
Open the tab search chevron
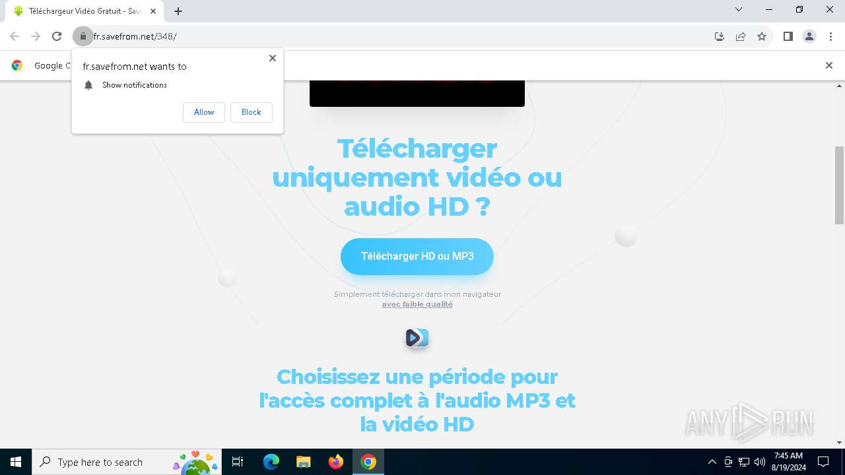[739, 9]
